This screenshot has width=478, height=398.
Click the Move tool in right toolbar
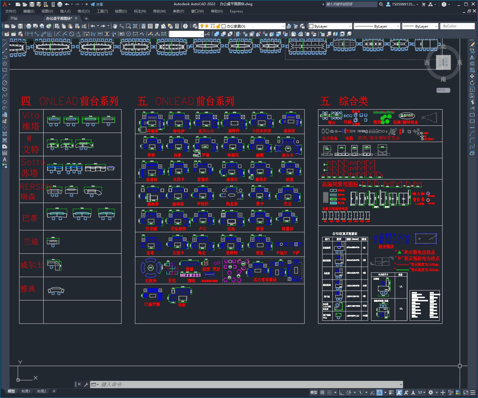click(472, 76)
